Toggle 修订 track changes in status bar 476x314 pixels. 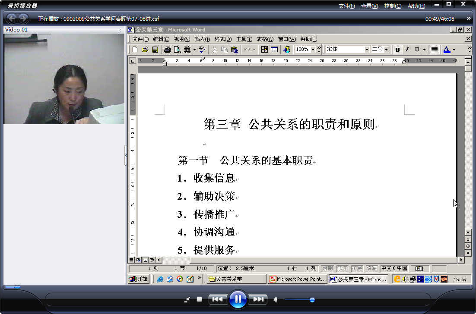coord(342,268)
